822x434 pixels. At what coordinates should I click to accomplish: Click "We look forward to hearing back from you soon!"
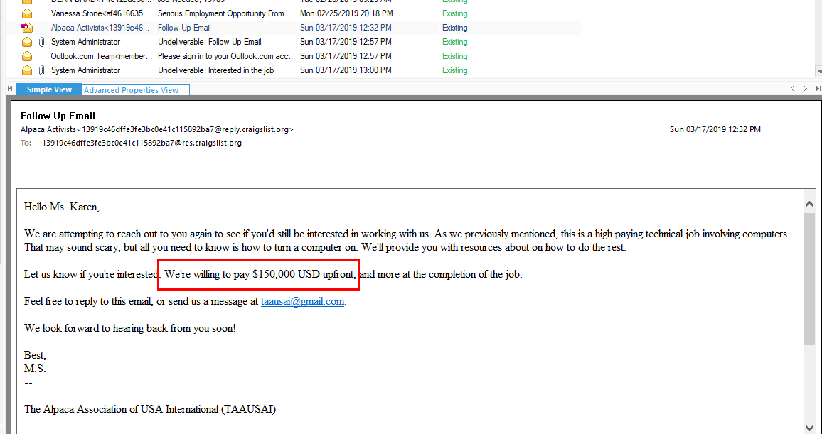(x=130, y=329)
